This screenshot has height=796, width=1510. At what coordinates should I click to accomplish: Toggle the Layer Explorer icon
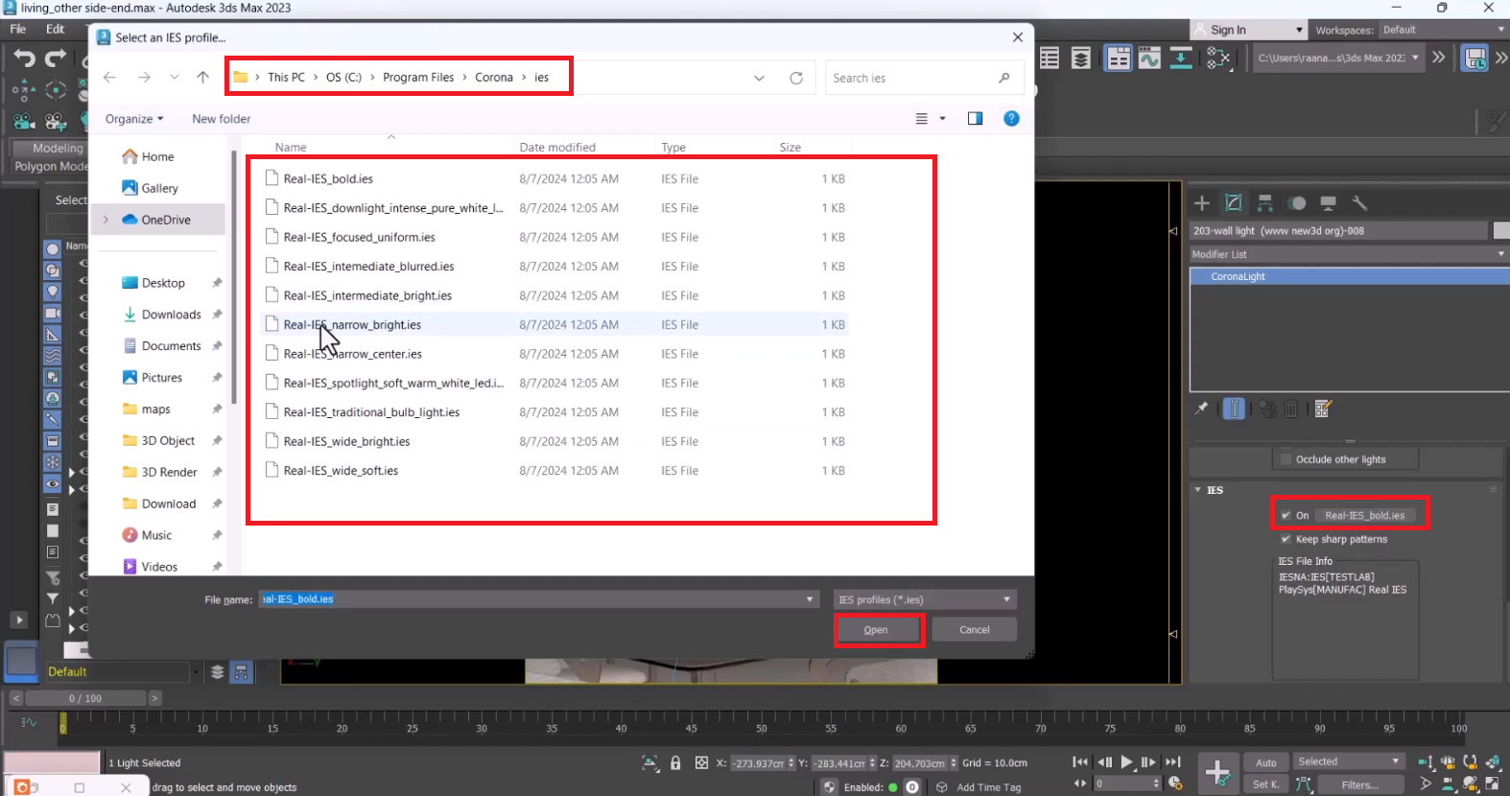[1081, 59]
